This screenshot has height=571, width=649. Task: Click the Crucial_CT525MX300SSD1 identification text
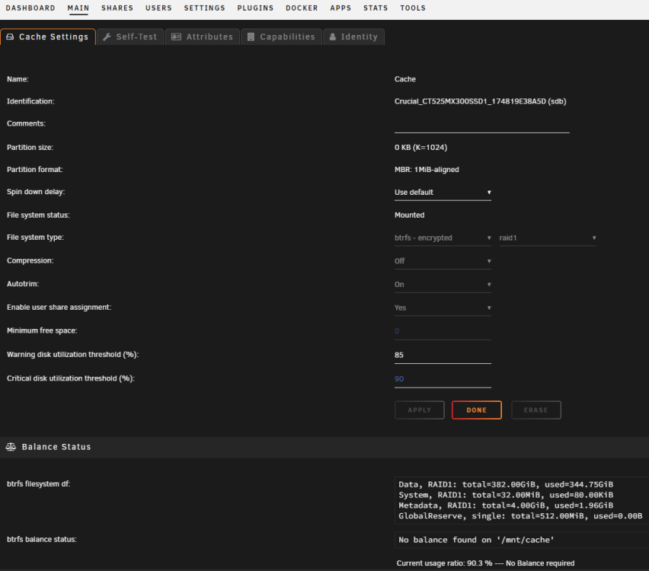click(480, 101)
